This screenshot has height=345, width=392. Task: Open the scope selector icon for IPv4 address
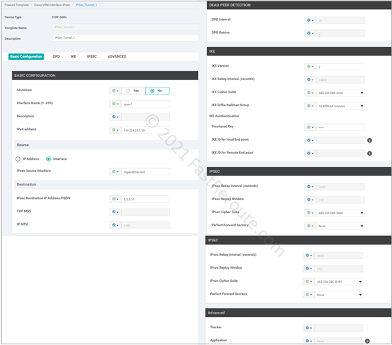pos(115,130)
